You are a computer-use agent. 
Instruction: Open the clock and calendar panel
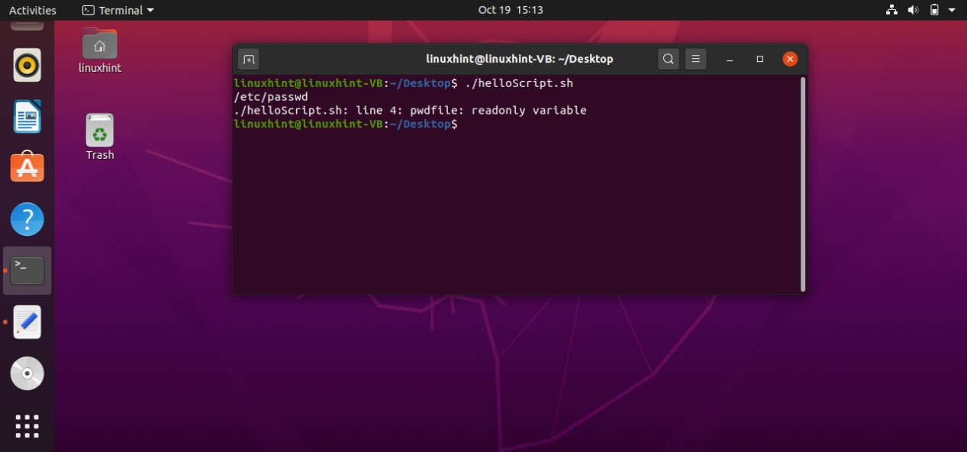[x=511, y=10]
